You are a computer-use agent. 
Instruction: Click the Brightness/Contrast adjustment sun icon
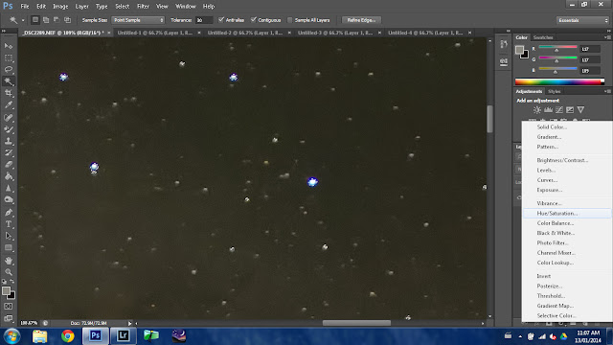(x=537, y=110)
